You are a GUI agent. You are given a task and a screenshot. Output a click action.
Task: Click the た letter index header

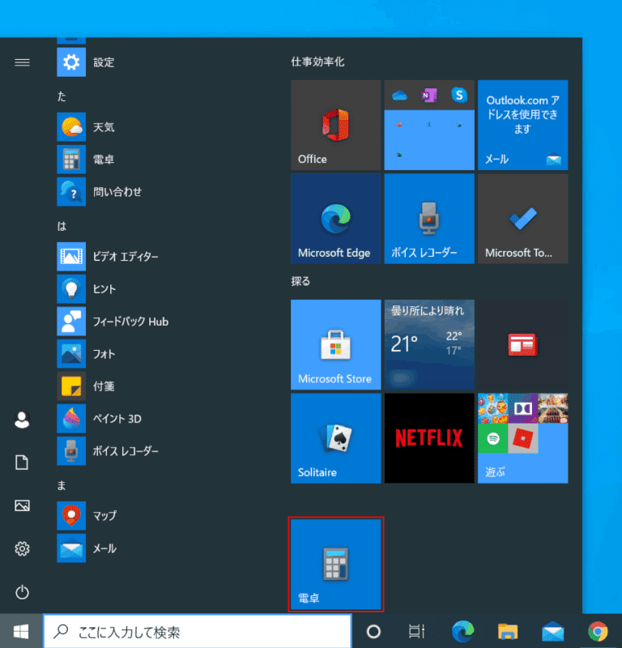pos(62,96)
